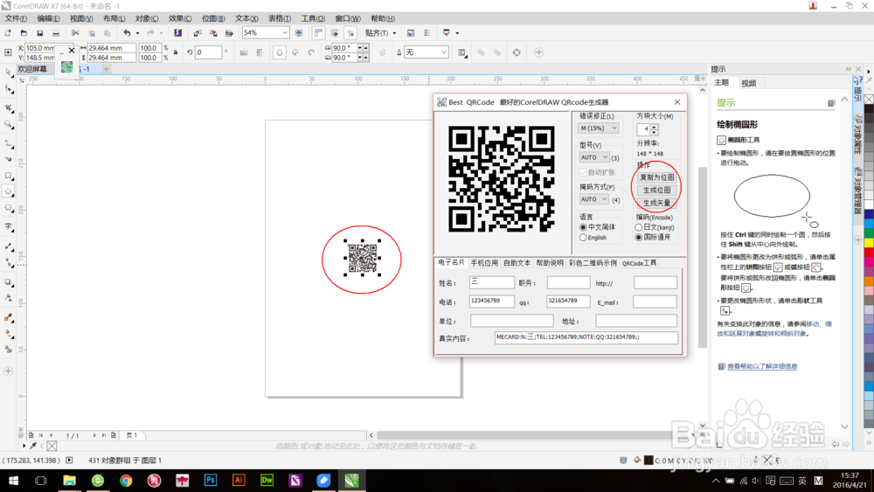
Task: Click the 移动 link in hints panel
Action: 813,323
